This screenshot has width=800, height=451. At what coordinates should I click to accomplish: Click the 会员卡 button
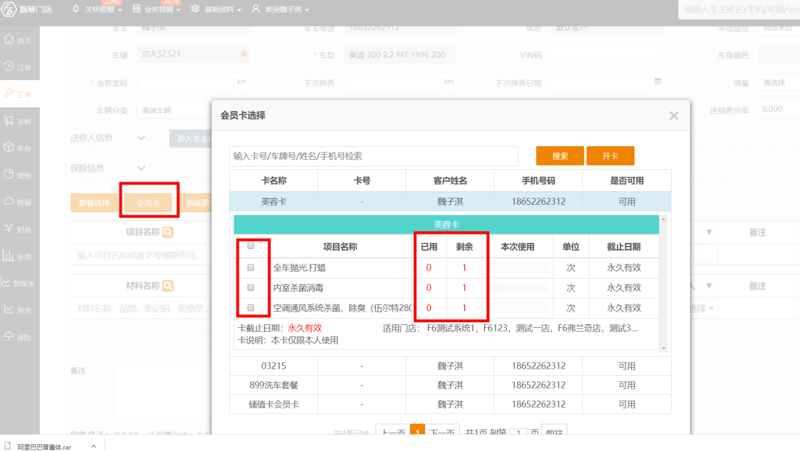click(x=148, y=203)
